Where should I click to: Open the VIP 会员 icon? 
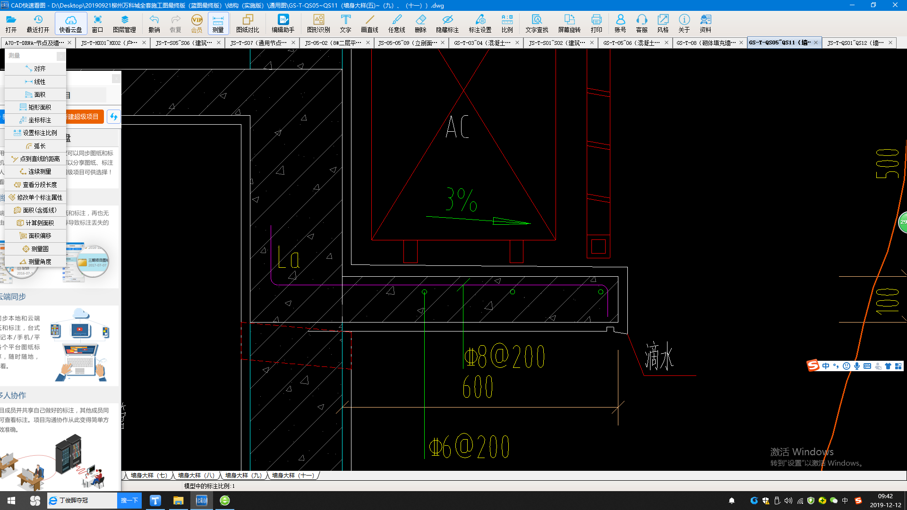(x=197, y=23)
